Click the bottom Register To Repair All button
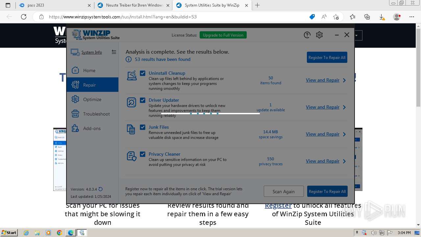 [327, 191]
